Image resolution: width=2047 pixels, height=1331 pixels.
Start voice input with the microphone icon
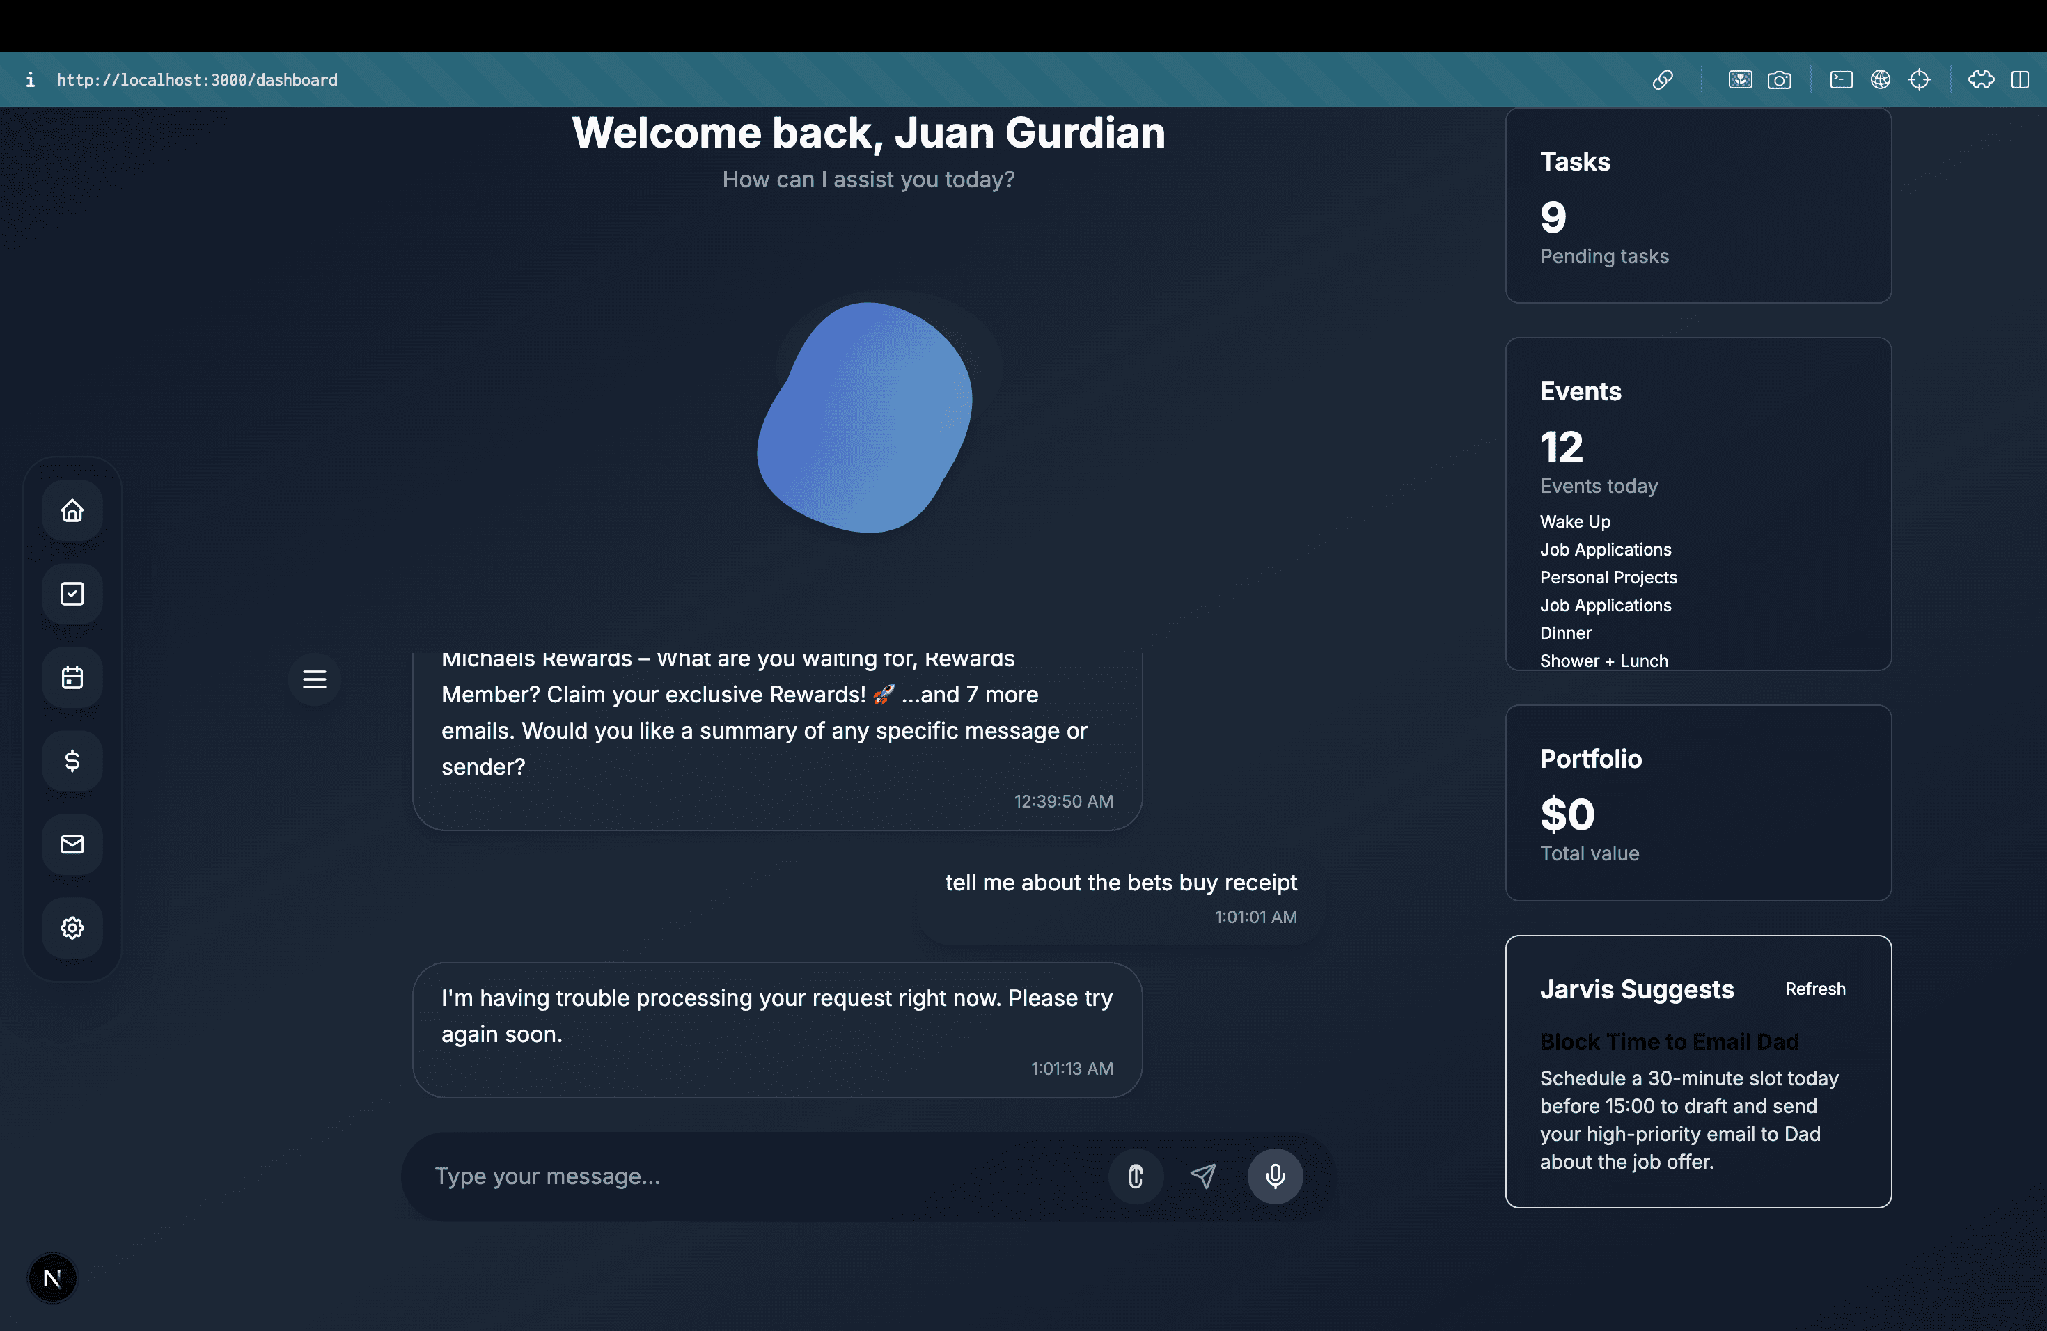coord(1275,1176)
